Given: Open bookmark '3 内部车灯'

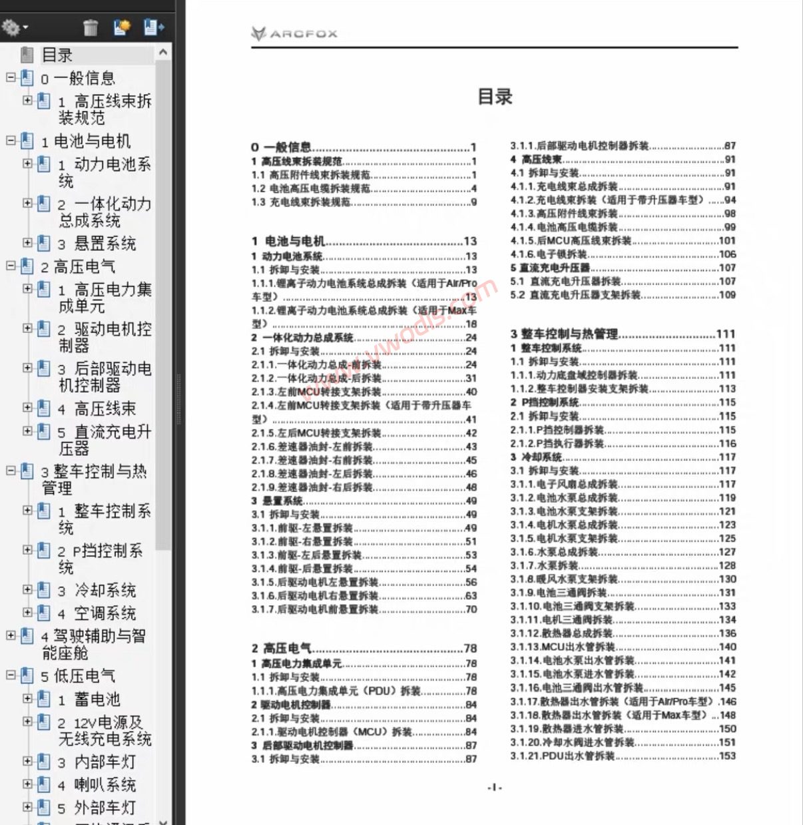Looking at the screenshot, I should [x=97, y=762].
